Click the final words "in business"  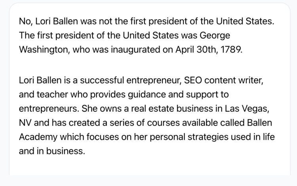tap(61, 151)
